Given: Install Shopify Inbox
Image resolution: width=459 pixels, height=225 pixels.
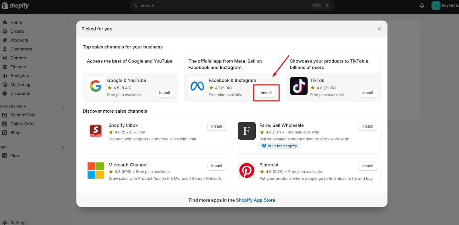Looking at the screenshot, I should [217, 126].
